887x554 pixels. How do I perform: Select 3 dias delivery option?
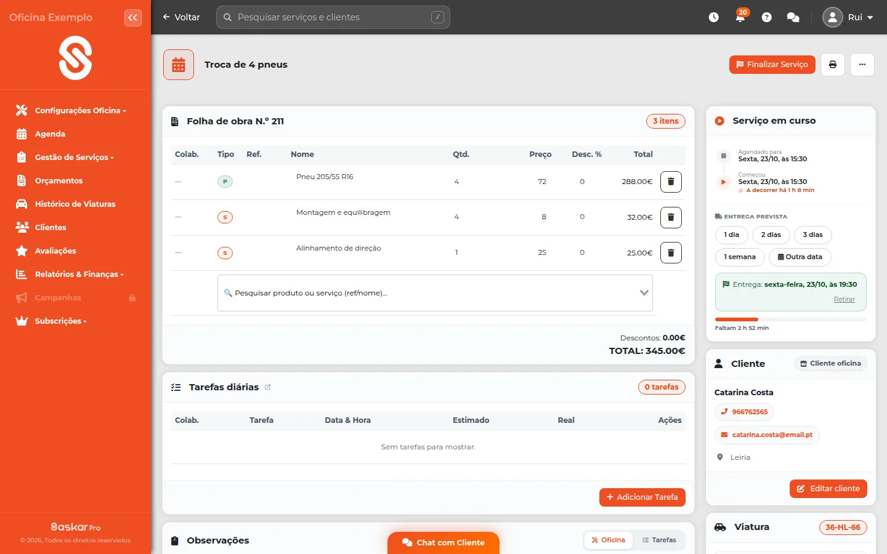[x=813, y=235]
